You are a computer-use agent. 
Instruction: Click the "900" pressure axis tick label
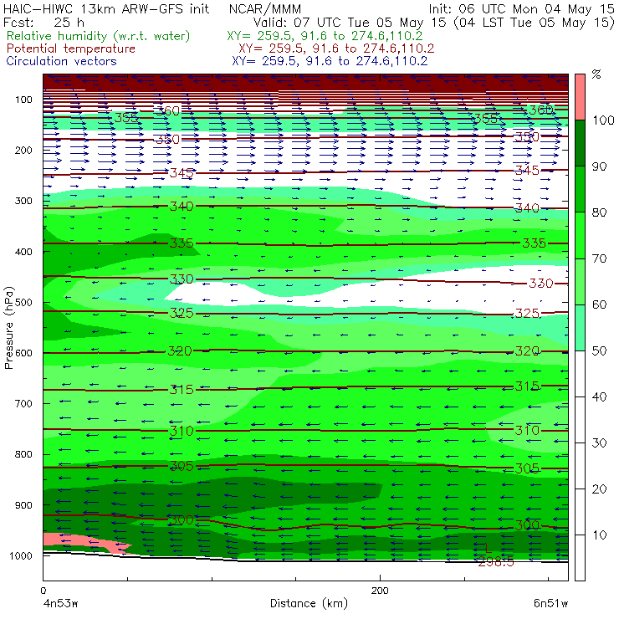(23, 505)
